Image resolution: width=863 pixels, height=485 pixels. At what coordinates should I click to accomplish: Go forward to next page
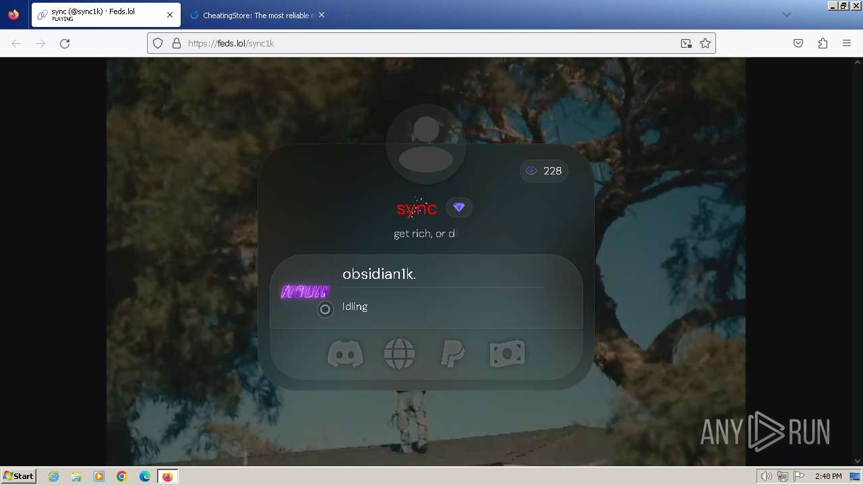(40, 43)
